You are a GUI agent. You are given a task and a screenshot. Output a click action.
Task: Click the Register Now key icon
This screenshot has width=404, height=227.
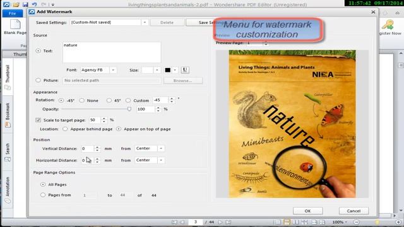tap(388, 25)
